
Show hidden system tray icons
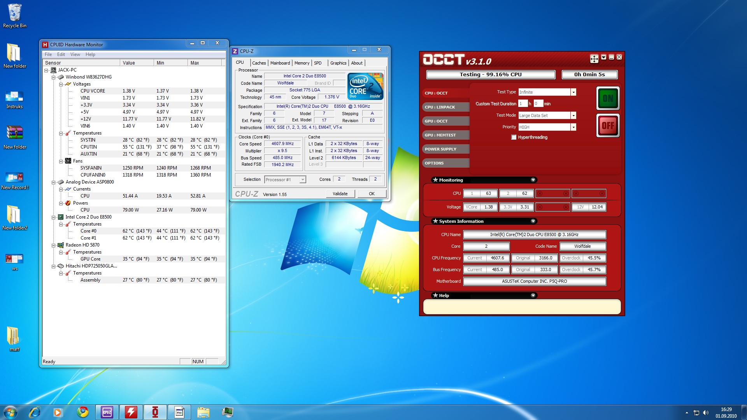coord(687,413)
